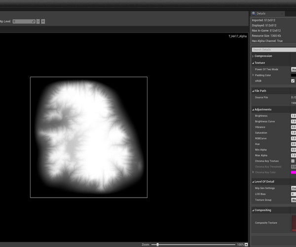Click the Composite Texture thumbnail
Screen dimensions: 296x247
pyautogui.click(x=294, y=223)
